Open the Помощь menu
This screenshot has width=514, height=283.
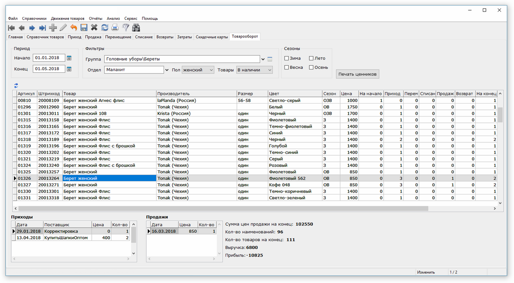click(x=150, y=19)
